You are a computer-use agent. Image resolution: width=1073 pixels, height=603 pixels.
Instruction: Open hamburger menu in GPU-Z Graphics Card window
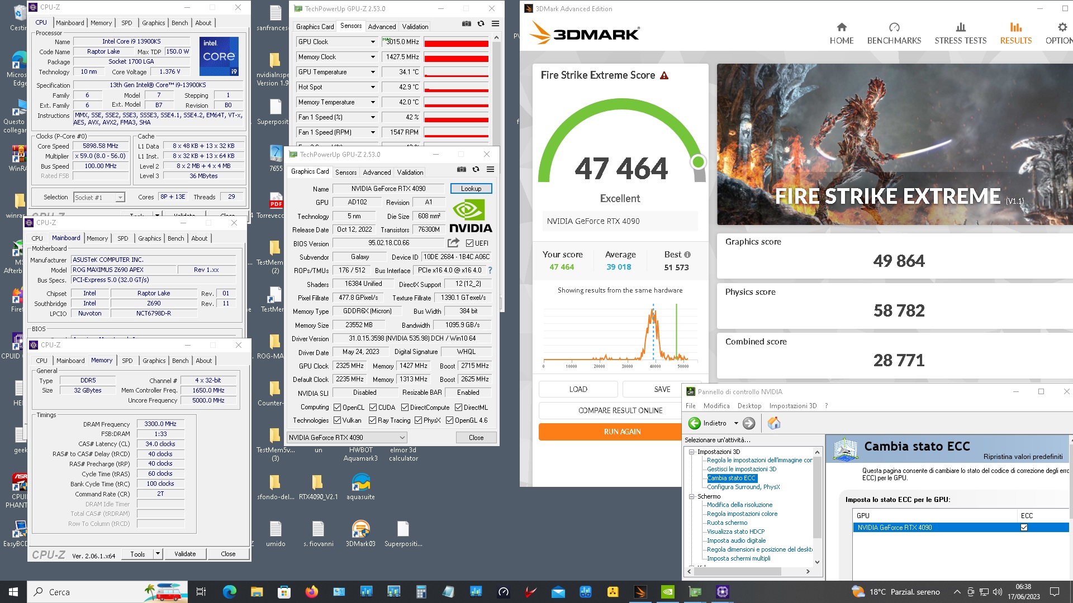(x=490, y=170)
